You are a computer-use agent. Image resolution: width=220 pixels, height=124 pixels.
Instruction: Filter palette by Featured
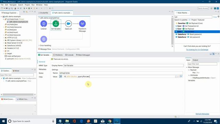(x=201, y=20)
